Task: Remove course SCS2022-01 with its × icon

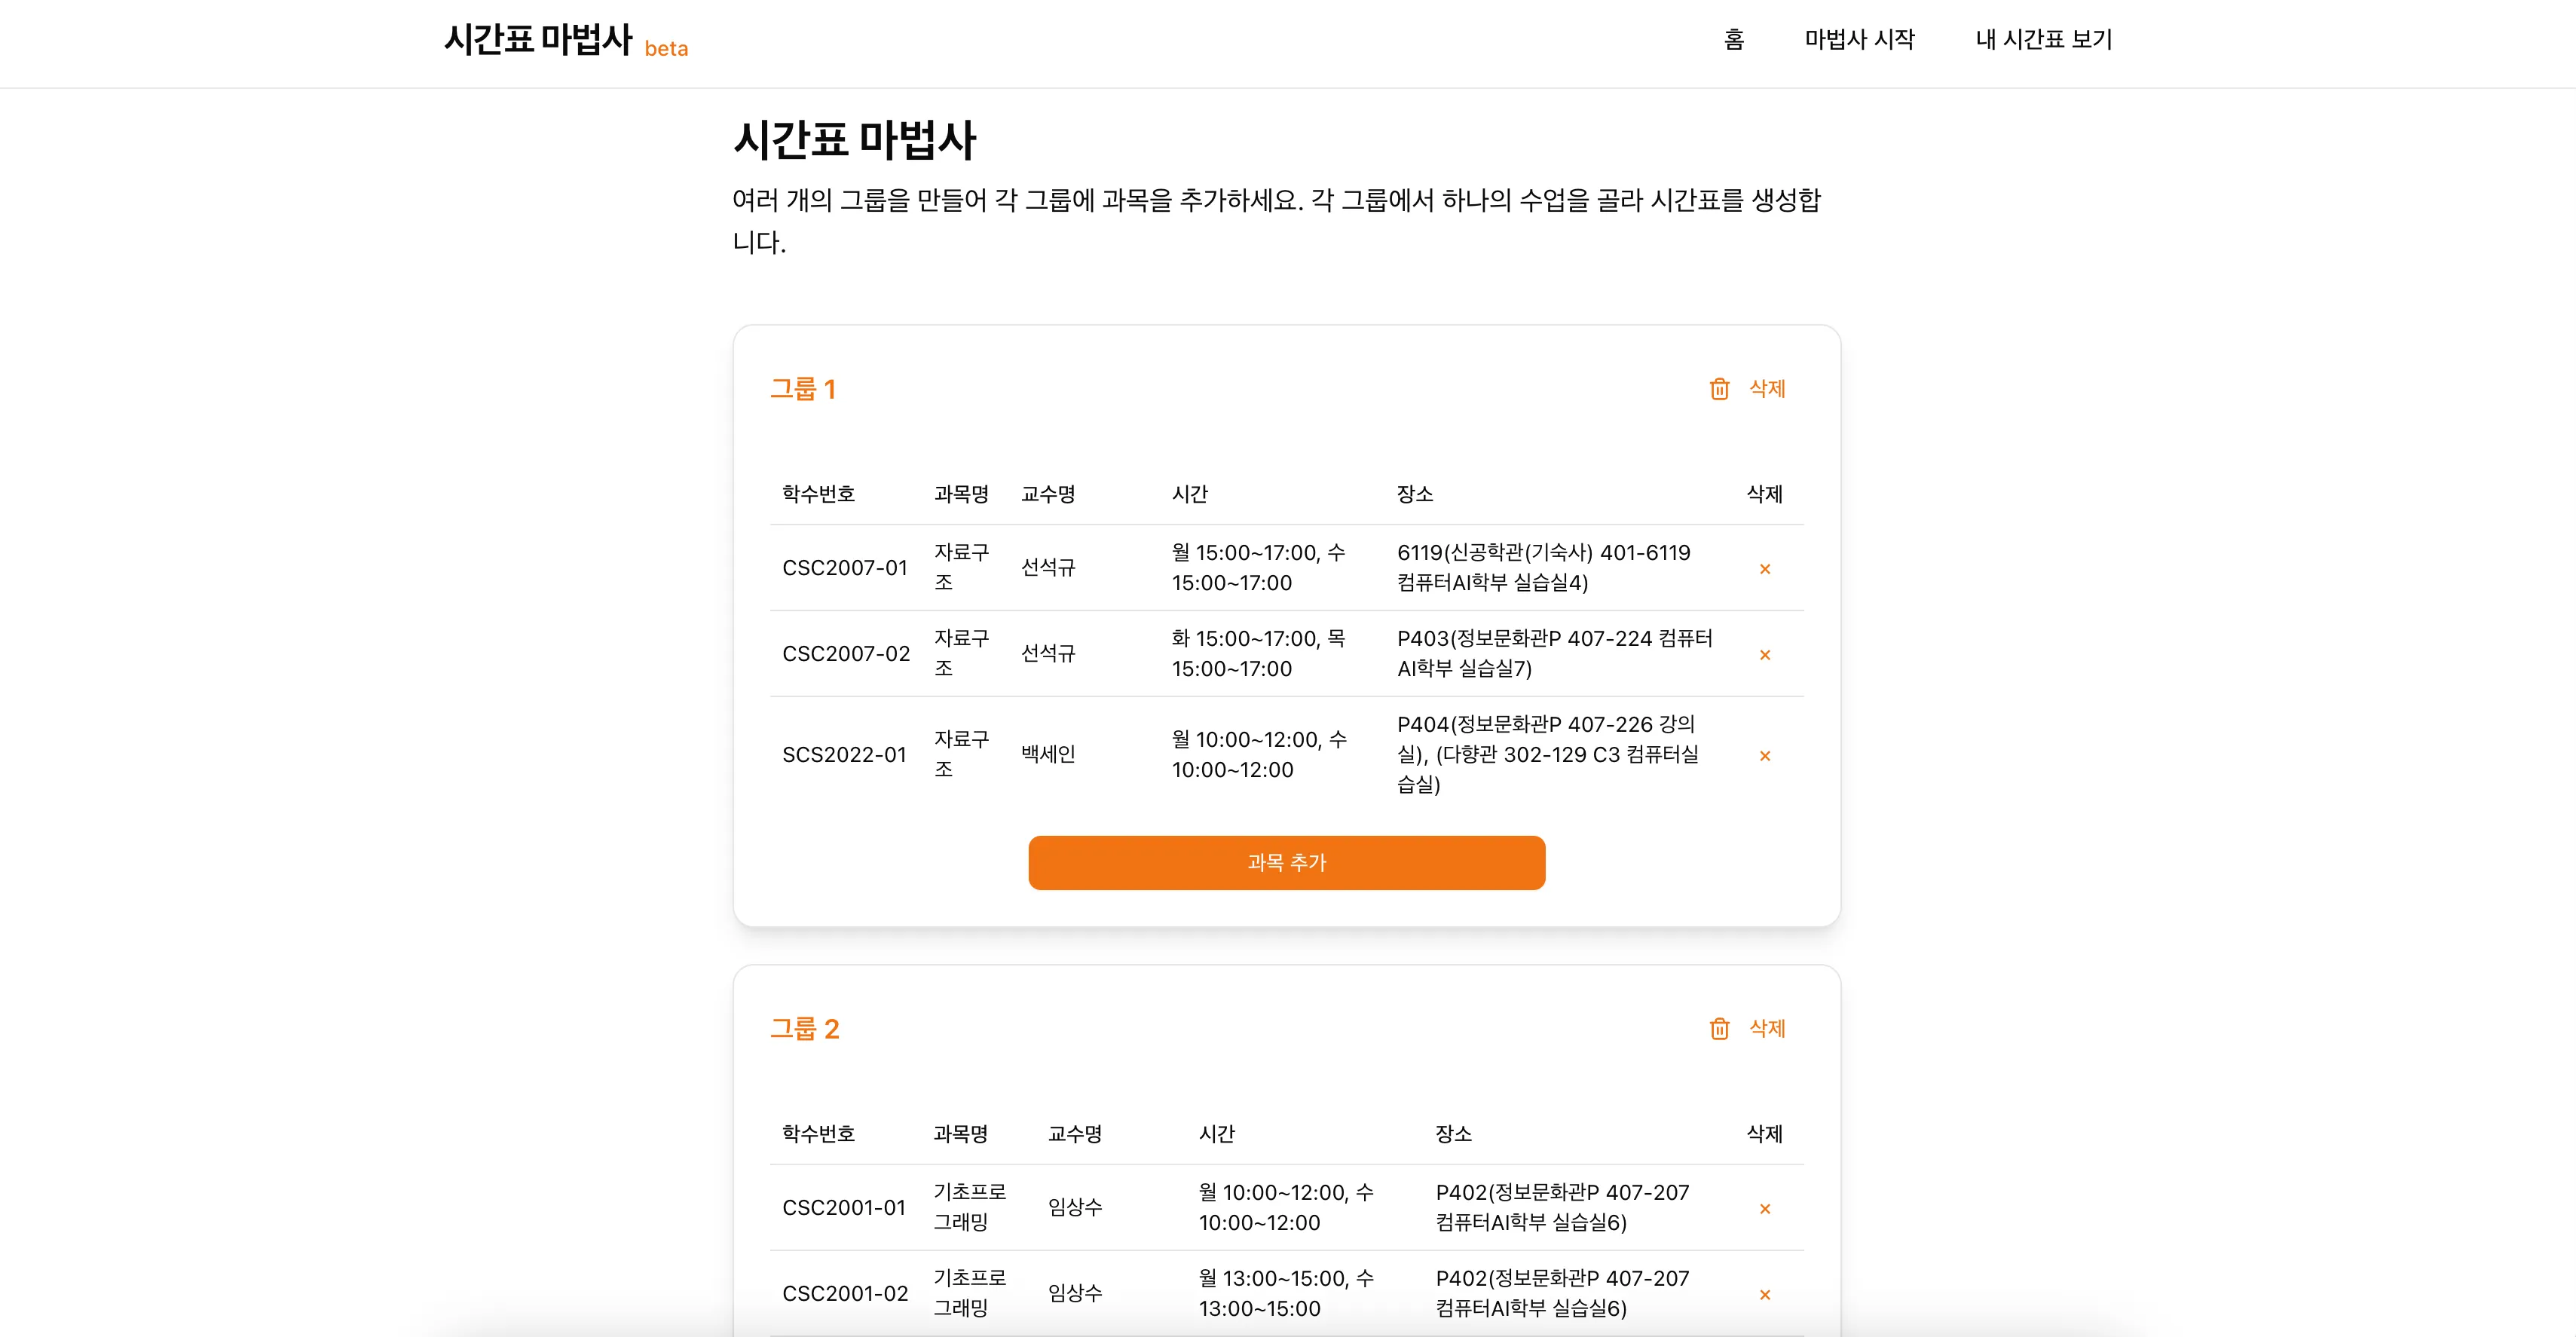Action: 1766,756
